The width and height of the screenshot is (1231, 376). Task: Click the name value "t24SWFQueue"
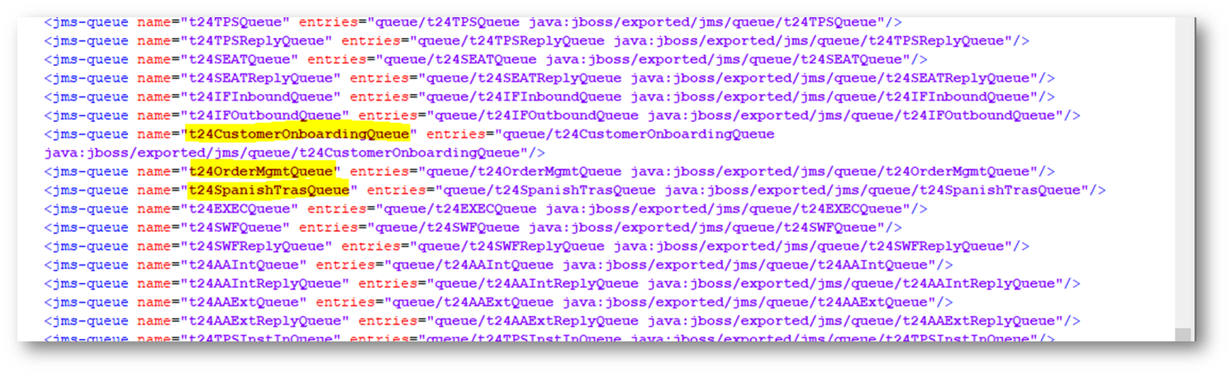click(235, 228)
